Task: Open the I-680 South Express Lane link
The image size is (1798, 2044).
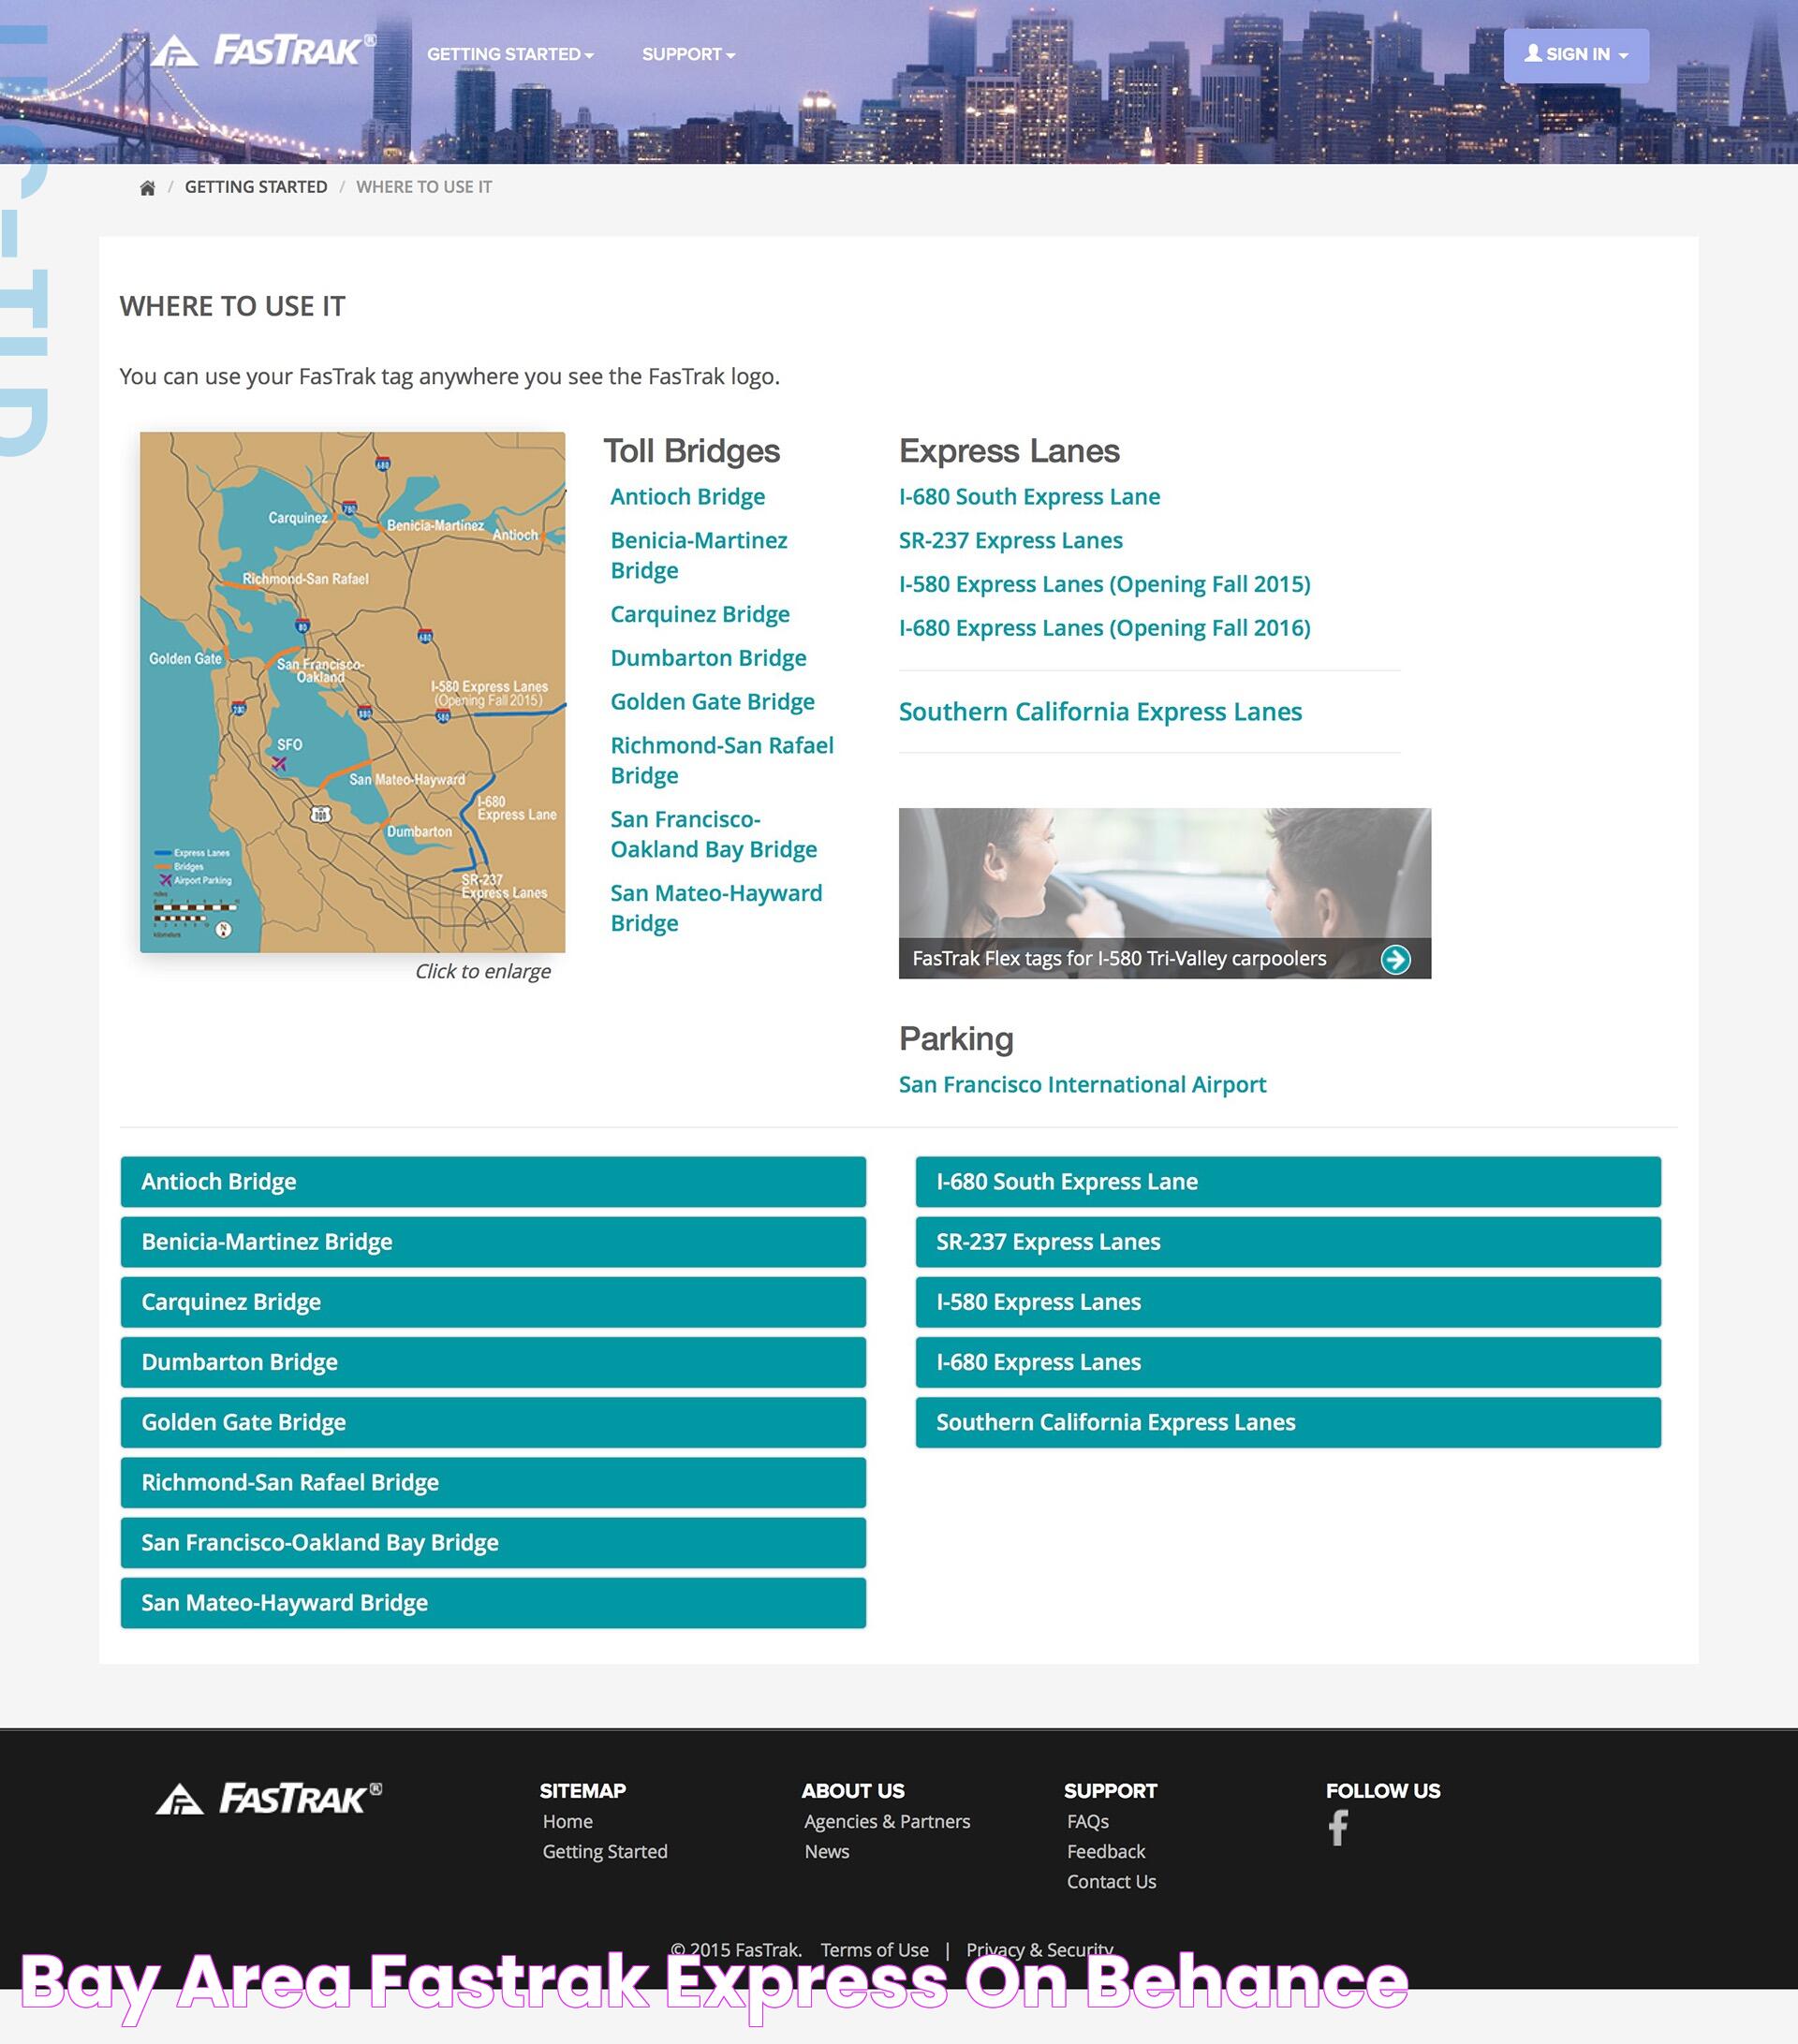Action: 1030,497
